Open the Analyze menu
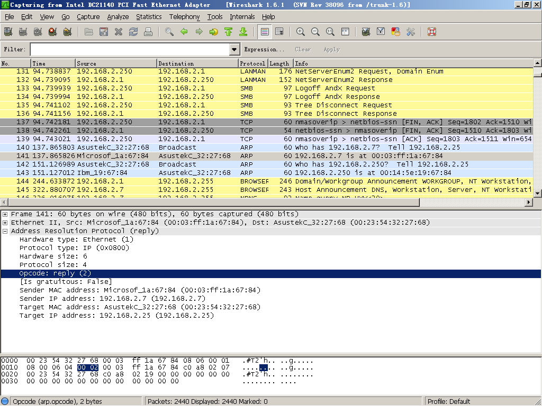The height and width of the screenshot is (406, 542). point(118,17)
